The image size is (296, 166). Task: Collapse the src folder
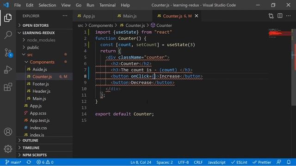tap(44, 54)
